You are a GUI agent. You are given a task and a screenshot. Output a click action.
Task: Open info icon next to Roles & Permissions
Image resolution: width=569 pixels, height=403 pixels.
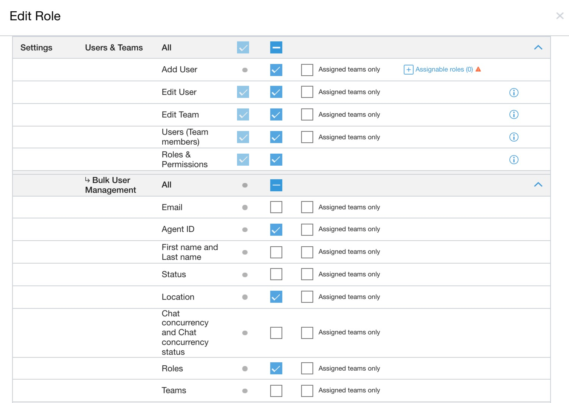click(x=514, y=159)
